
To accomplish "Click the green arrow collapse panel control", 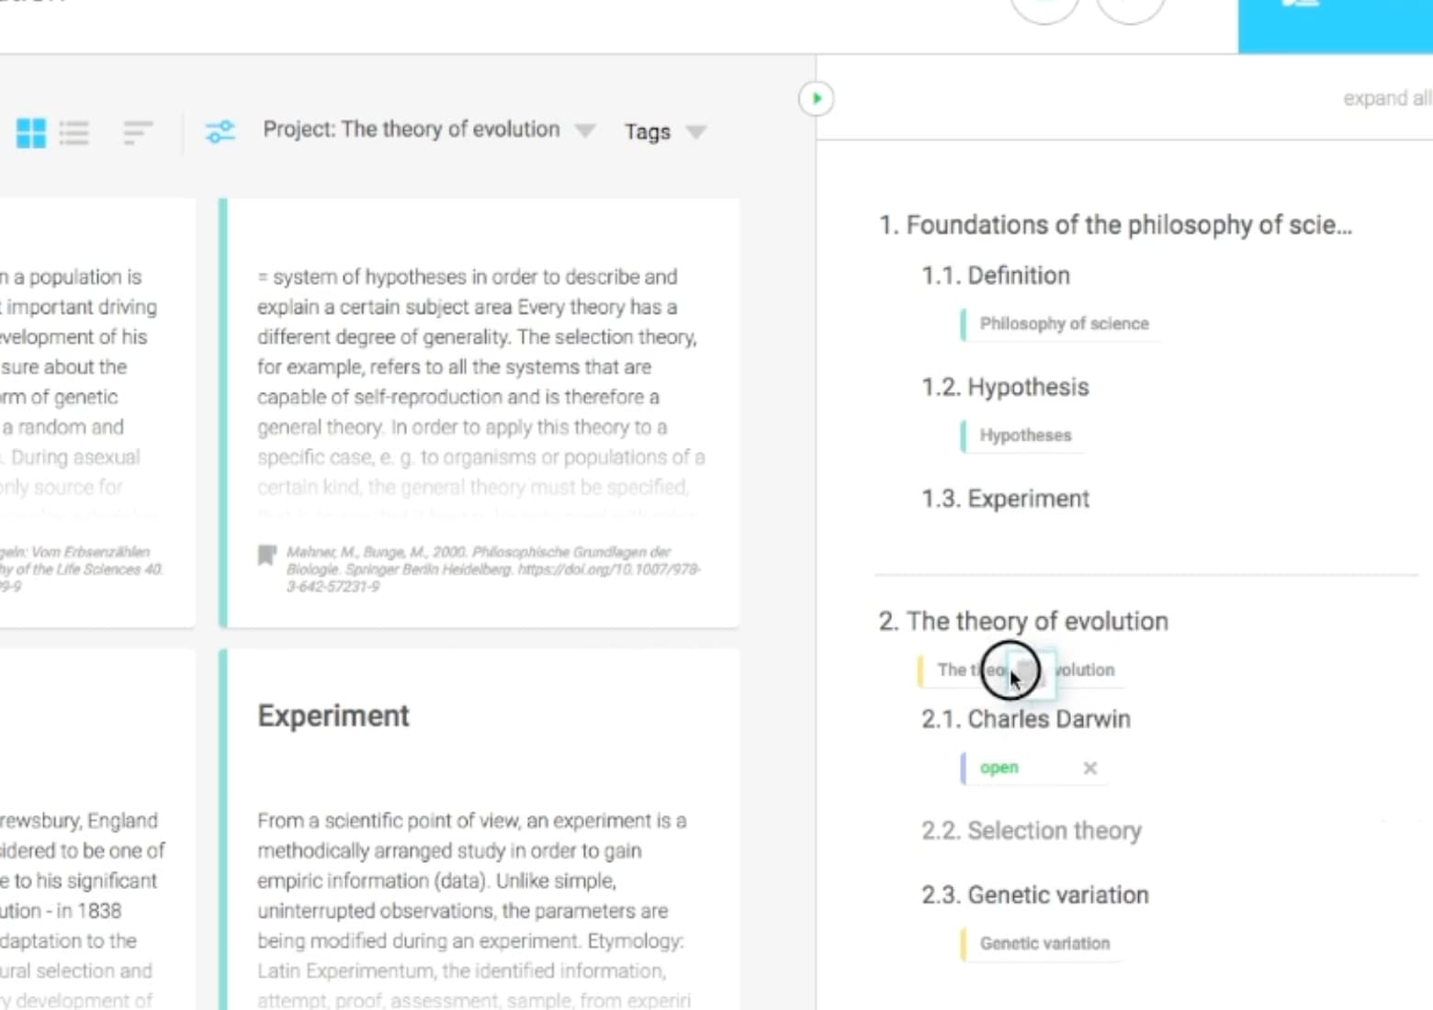I will pos(816,97).
